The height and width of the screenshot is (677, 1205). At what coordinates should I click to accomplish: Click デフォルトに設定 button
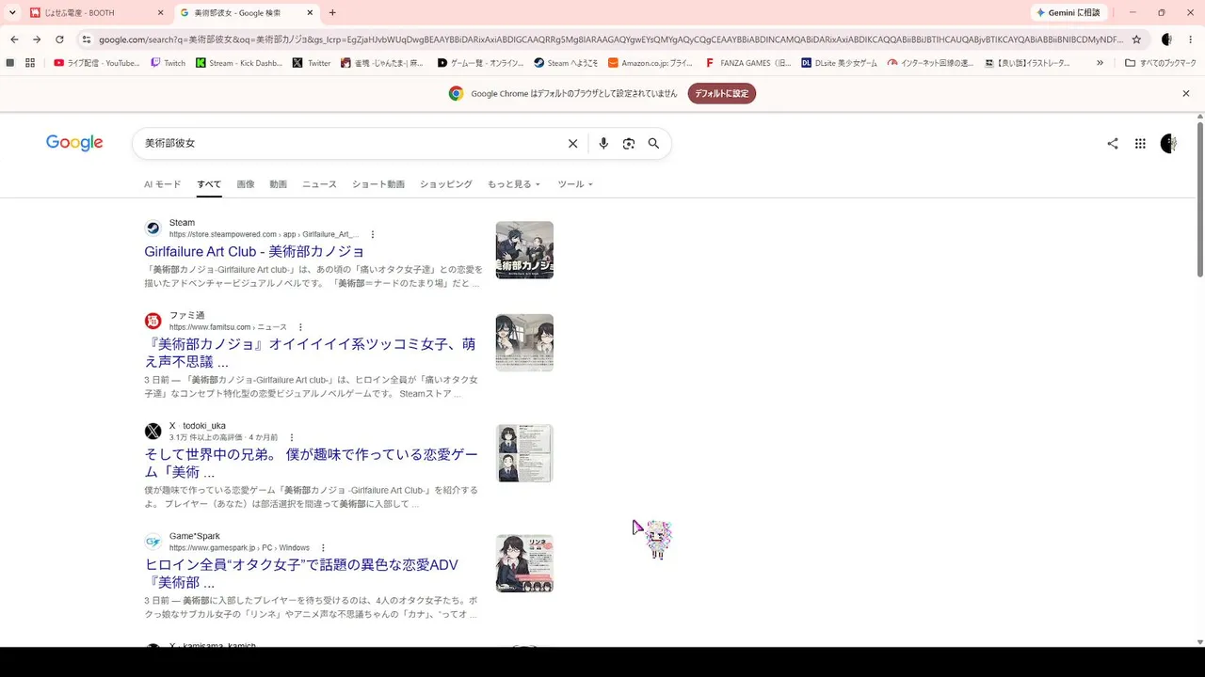pos(722,94)
